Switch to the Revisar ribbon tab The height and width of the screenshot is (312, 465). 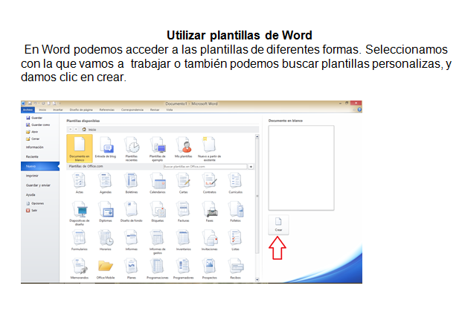pos(155,110)
